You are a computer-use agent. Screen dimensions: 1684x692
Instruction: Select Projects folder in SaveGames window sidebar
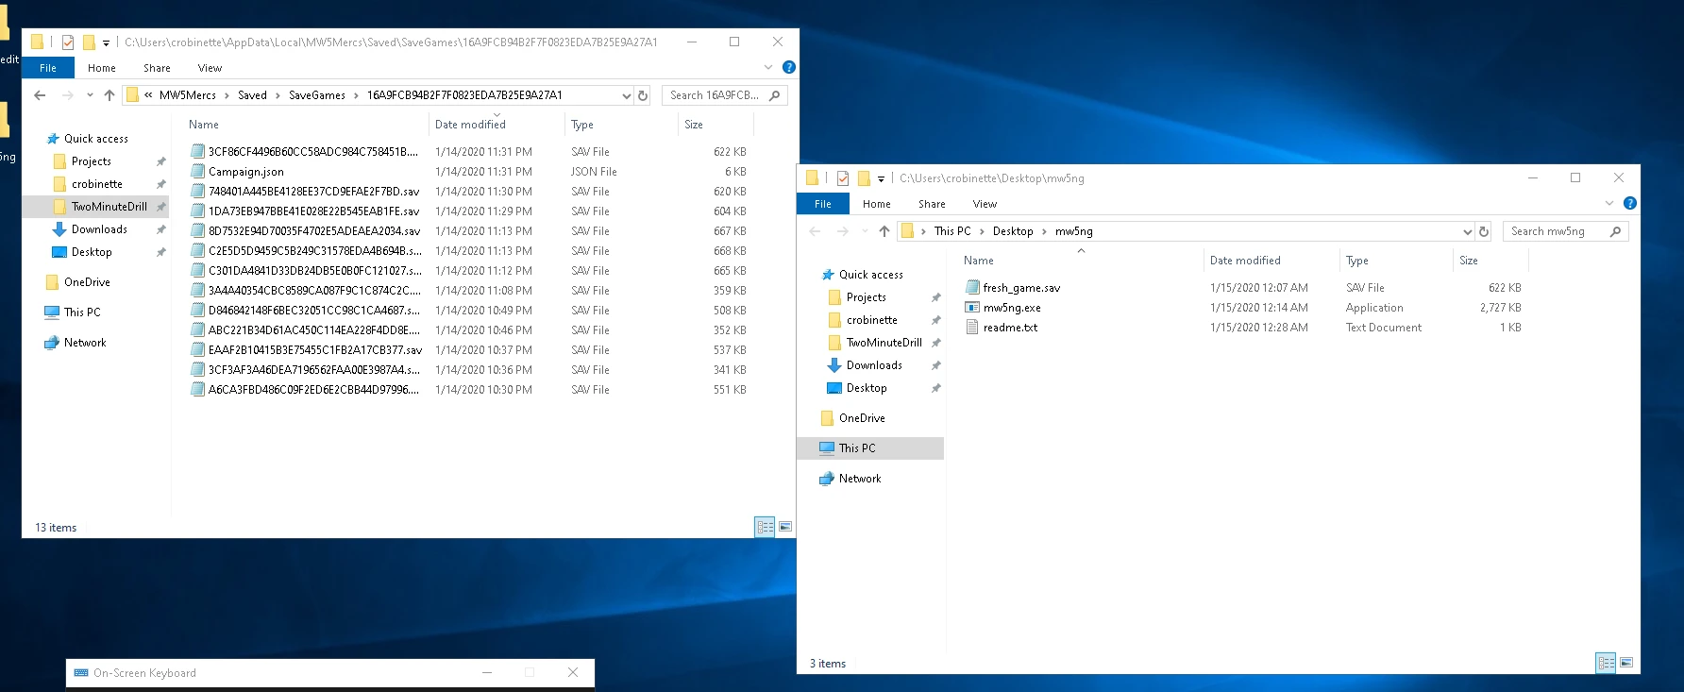(x=91, y=161)
